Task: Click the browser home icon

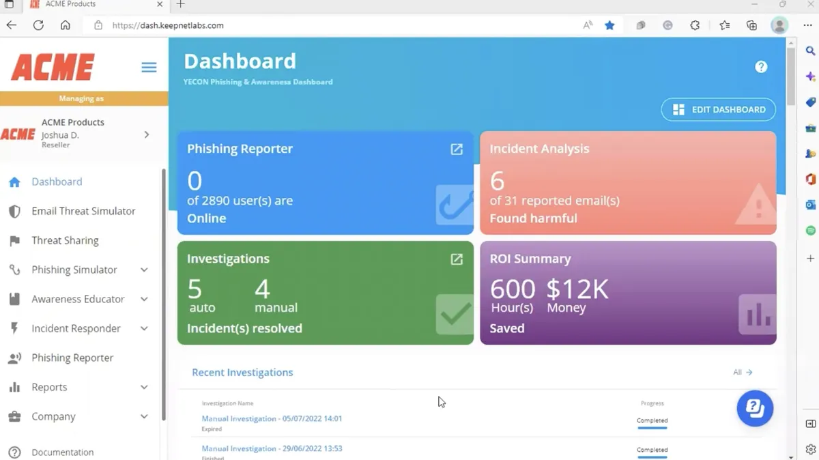Action: click(65, 25)
